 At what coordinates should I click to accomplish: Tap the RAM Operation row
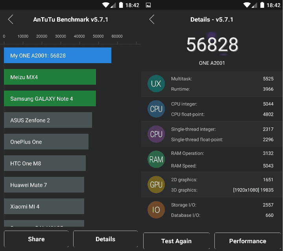222,153
